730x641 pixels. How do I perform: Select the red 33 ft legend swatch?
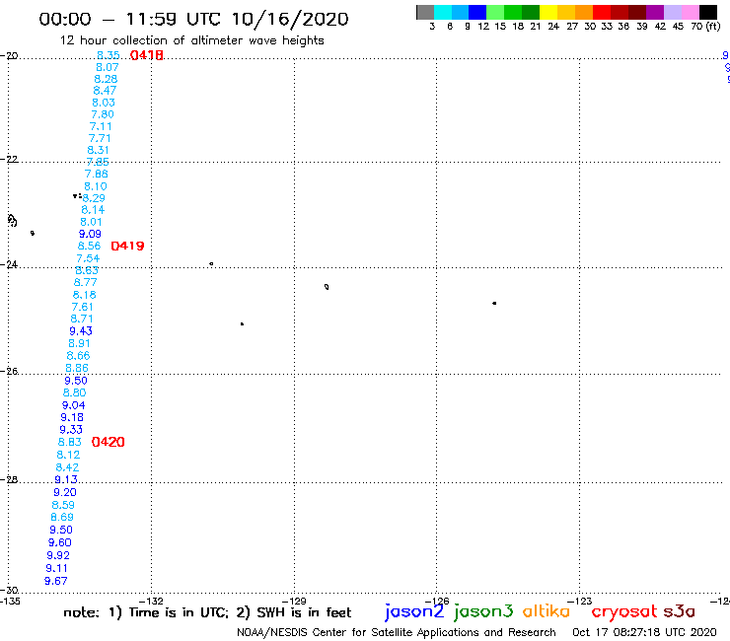pos(602,12)
